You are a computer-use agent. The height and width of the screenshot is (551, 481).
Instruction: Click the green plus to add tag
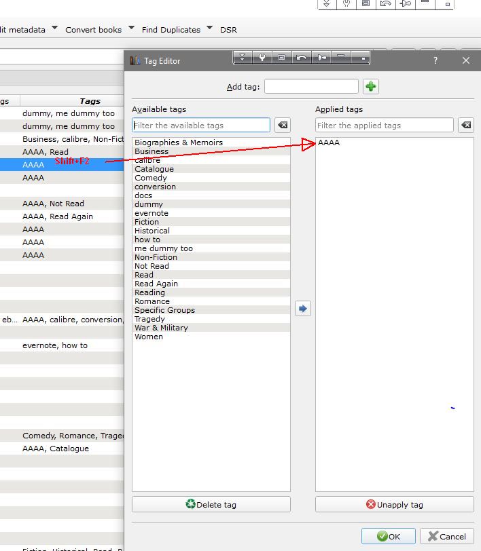tap(371, 86)
